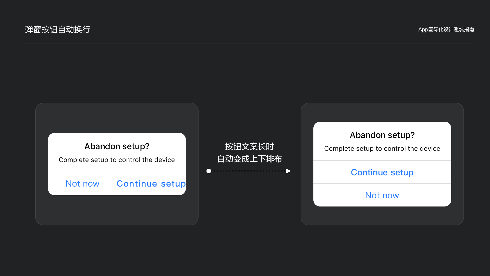Select the slide title 弹窗按钮自动换行
The width and height of the screenshot is (490, 276).
click(x=58, y=29)
